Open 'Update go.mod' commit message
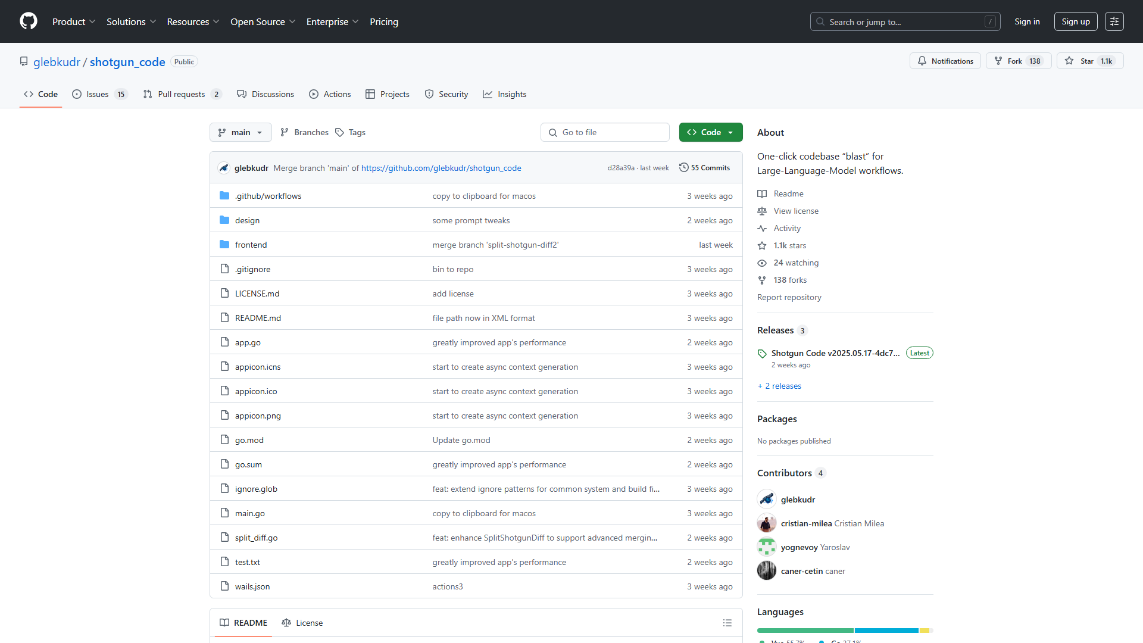Viewport: 1143px width, 643px height. click(x=461, y=440)
